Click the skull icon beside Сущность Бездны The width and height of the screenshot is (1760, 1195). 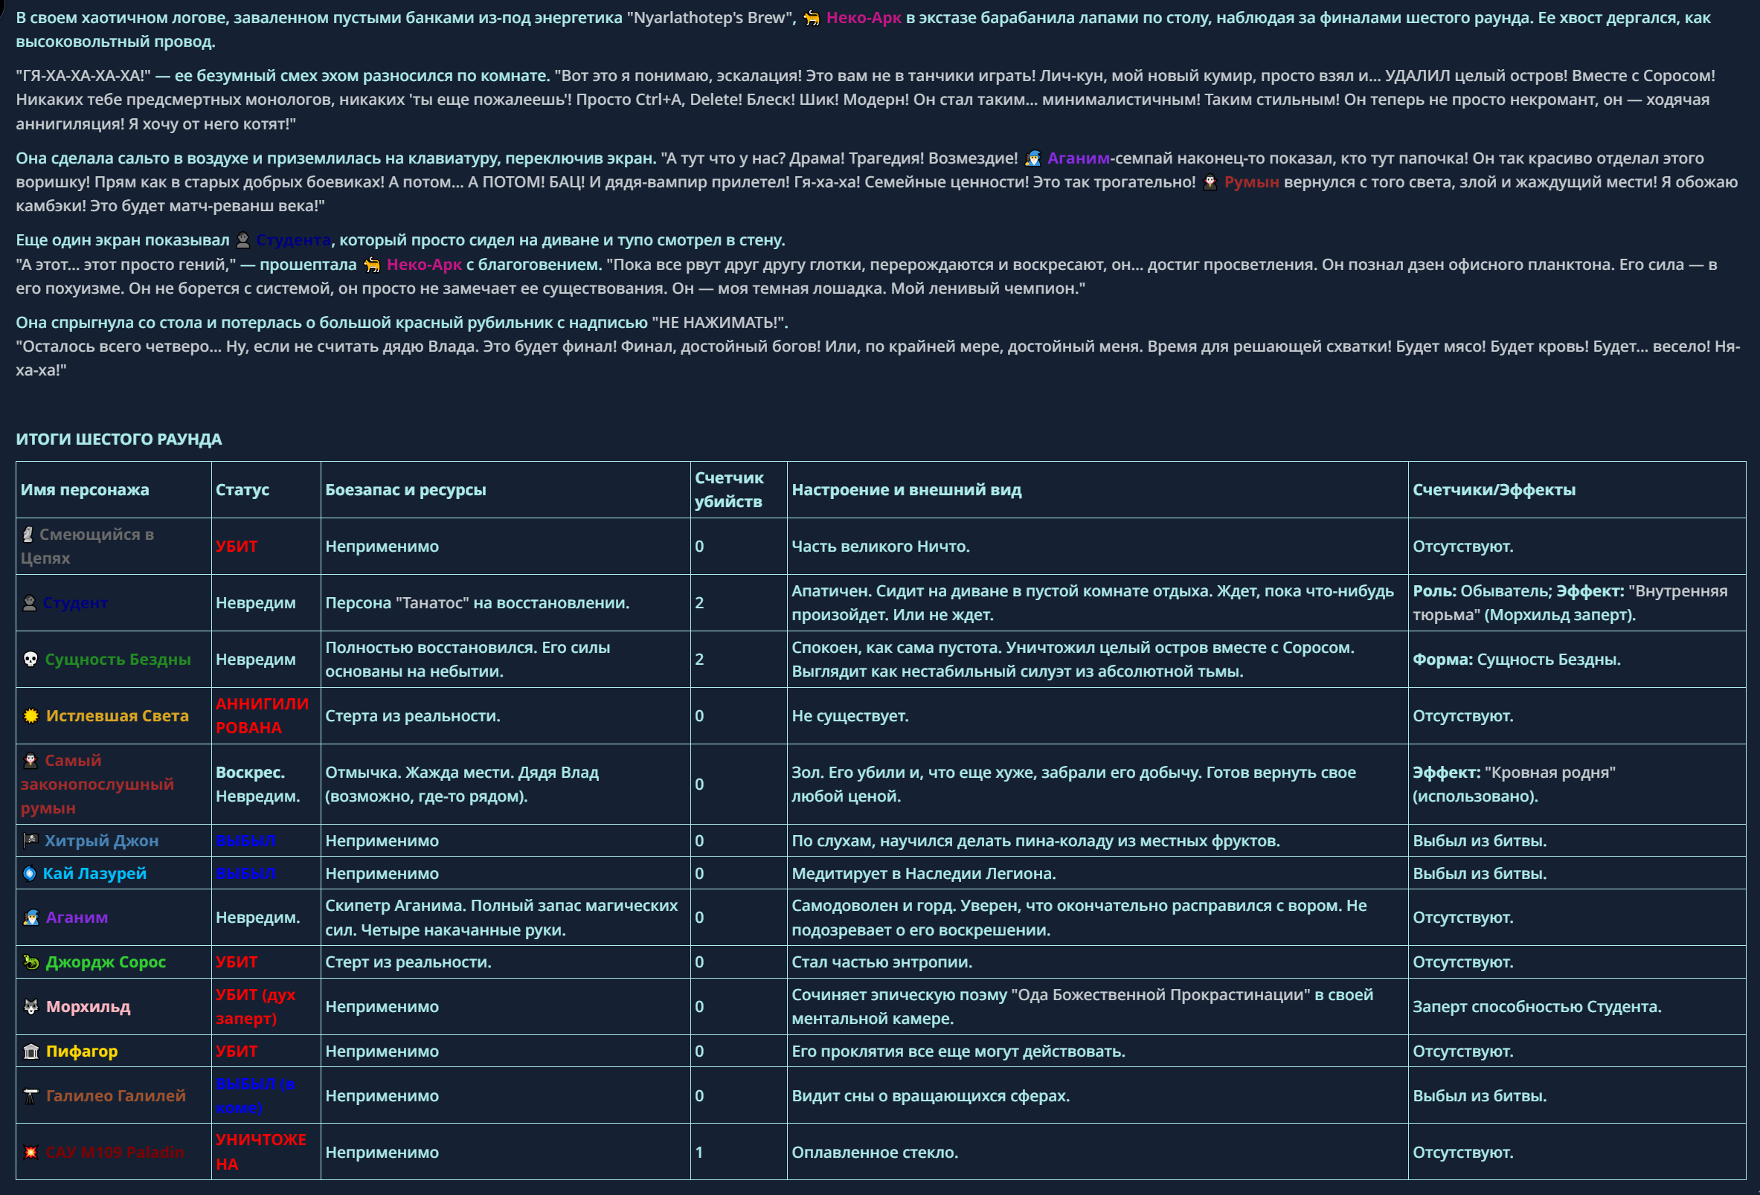(x=30, y=660)
